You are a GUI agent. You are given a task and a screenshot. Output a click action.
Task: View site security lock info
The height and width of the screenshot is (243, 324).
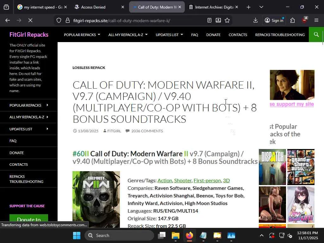click(68, 21)
